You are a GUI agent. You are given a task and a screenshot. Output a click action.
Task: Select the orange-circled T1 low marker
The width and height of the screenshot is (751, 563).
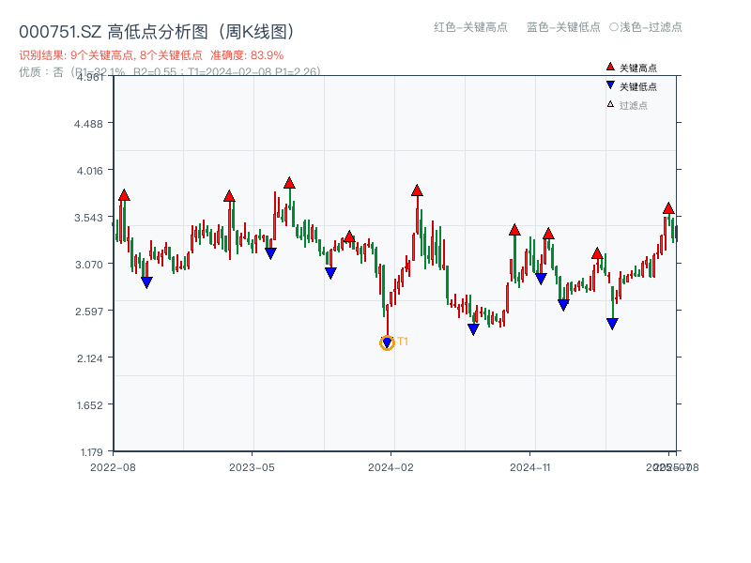pos(387,342)
